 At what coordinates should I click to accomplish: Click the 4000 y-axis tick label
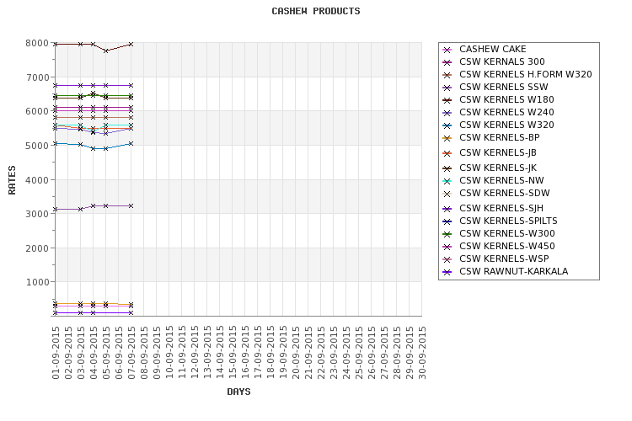(37, 179)
